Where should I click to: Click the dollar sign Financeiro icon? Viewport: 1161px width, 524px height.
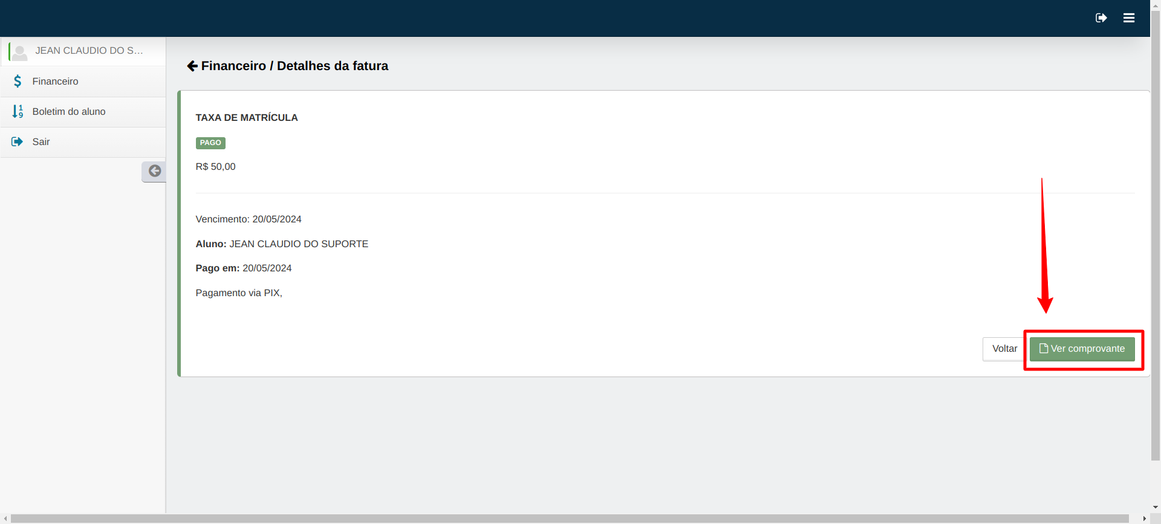[x=18, y=81]
